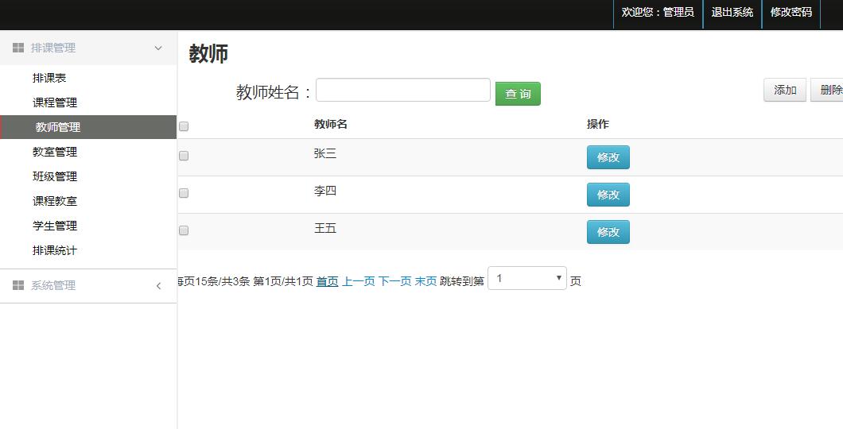
Task: Click the green 查询 search button
Action: coord(518,94)
